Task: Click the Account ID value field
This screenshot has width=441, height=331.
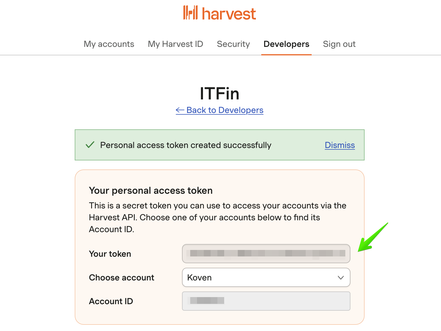Action: pos(266,301)
